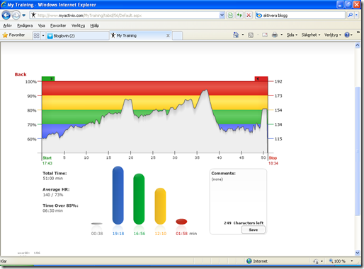Viewport: 364px width, 269px height.
Task: Click the 01:58 red zone time
Action: pos(182,234)
